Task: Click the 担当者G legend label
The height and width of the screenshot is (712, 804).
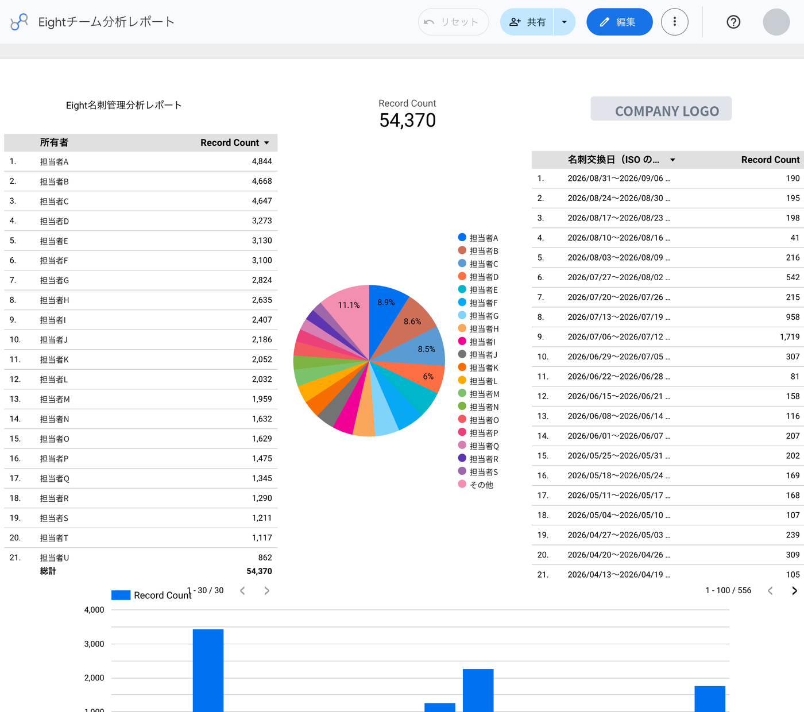Action: tap(484, 316)
